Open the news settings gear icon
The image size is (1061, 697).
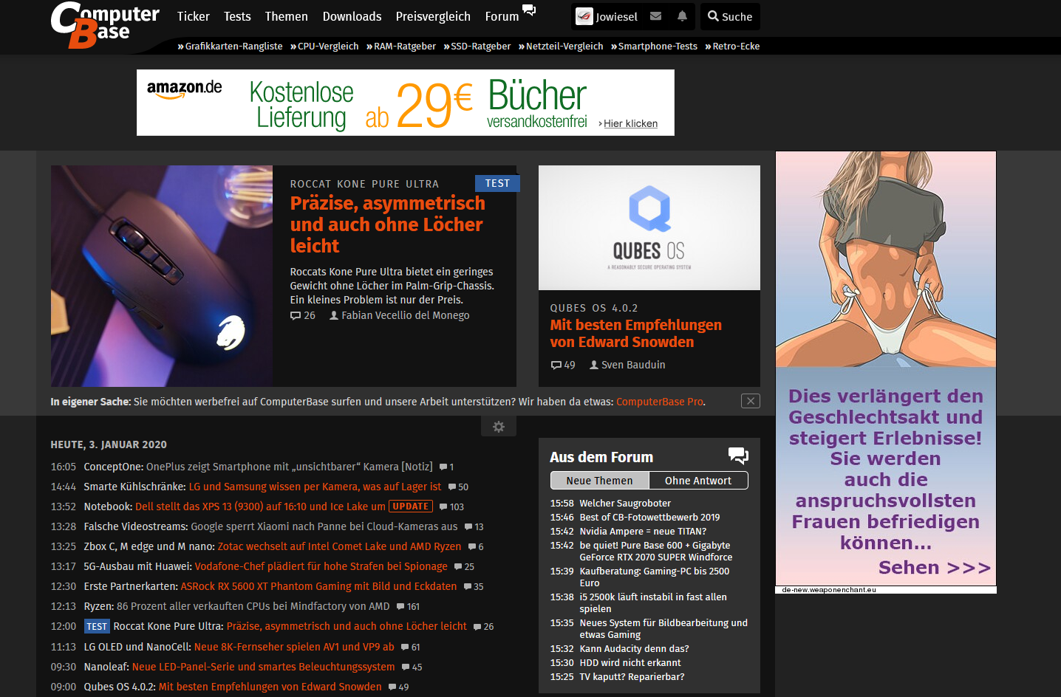pos(499,427)
